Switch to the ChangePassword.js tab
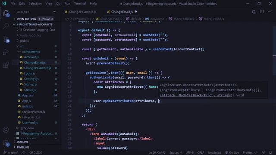The height and width of the screenshot is (155, 276). click(82, 12)
